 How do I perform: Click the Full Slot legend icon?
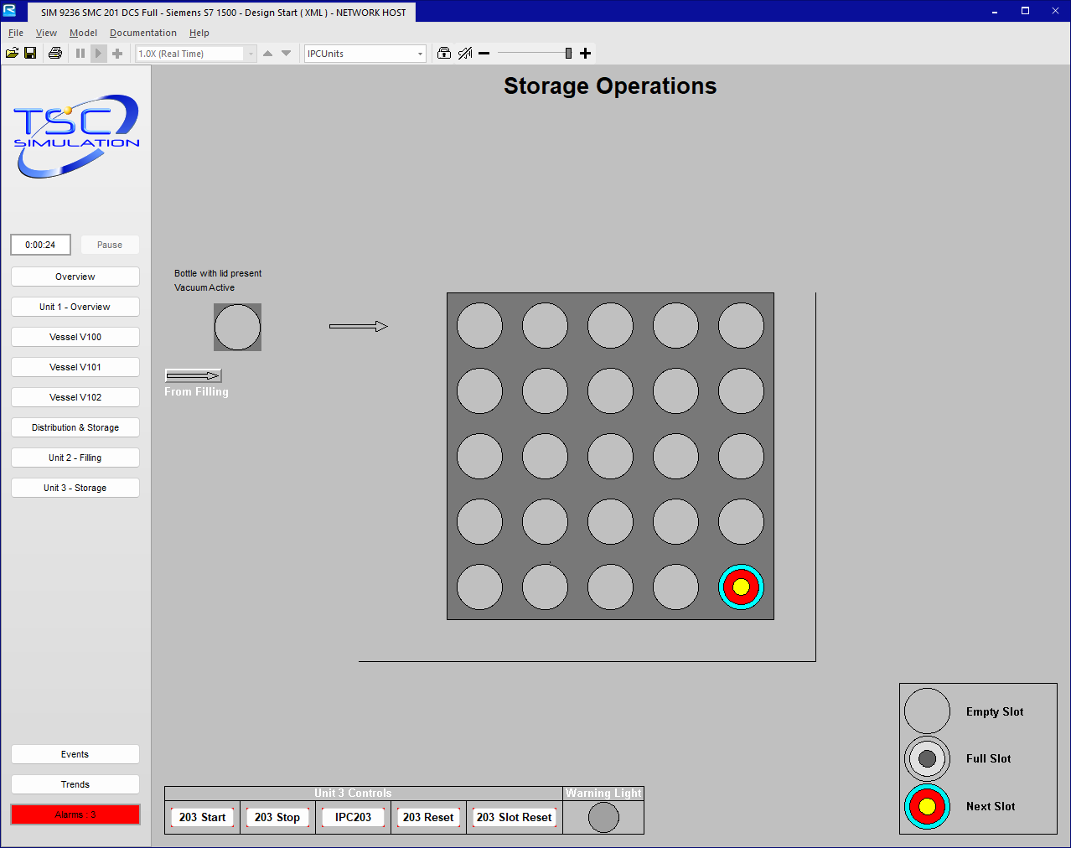(927, 759)
